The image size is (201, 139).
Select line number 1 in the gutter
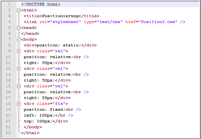click(x=9, y=5)
